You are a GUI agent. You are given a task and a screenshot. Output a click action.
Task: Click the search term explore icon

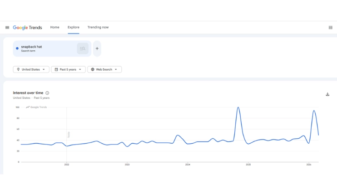tap(83, 48)
